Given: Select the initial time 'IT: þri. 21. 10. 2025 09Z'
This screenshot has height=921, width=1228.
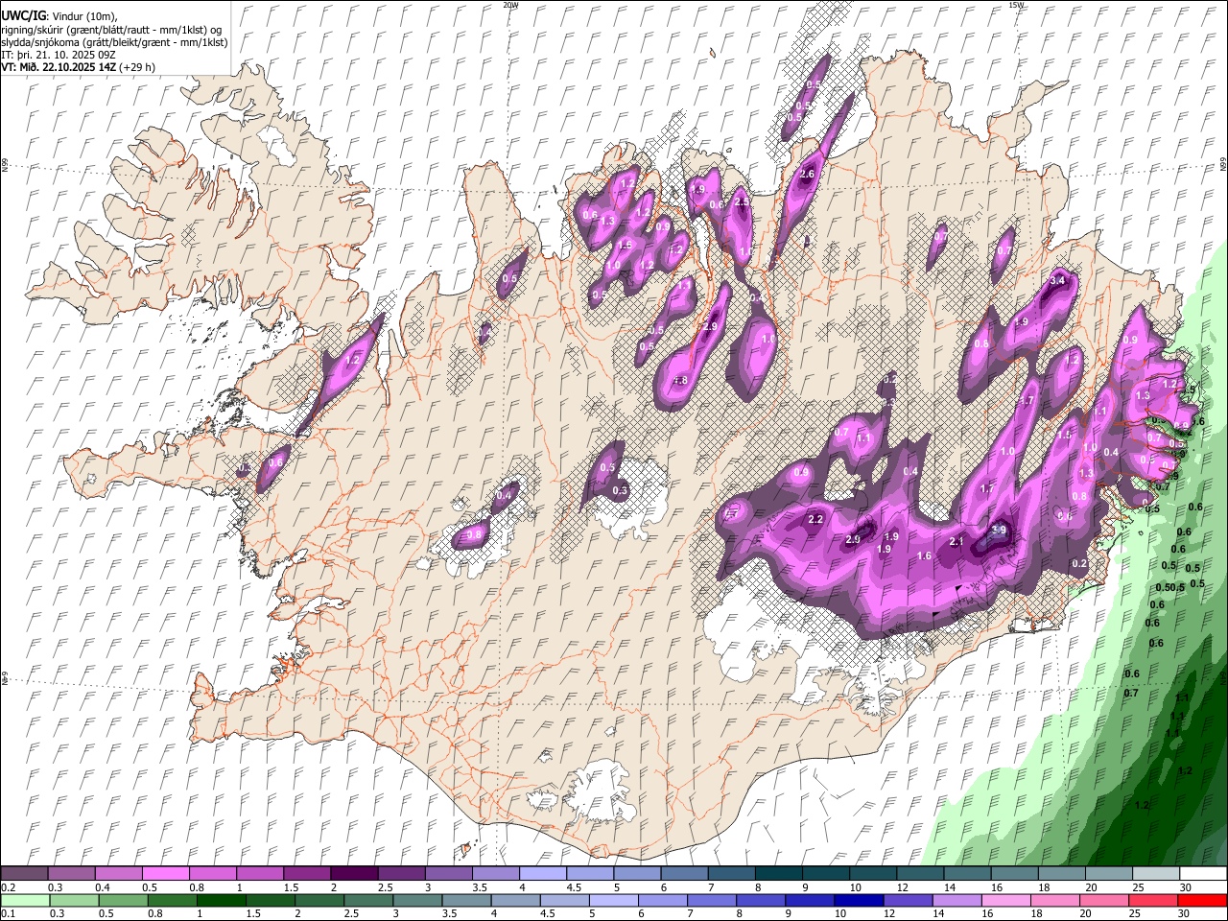Looking at the screenshot, I should point(59,55).
